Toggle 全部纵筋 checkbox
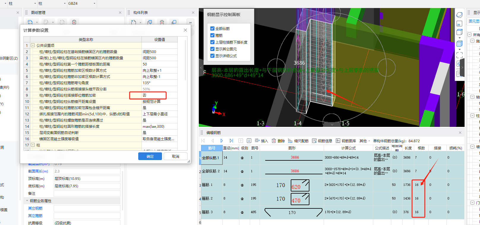This screenshot has width=480, height=225. click(x=212, y=28)
